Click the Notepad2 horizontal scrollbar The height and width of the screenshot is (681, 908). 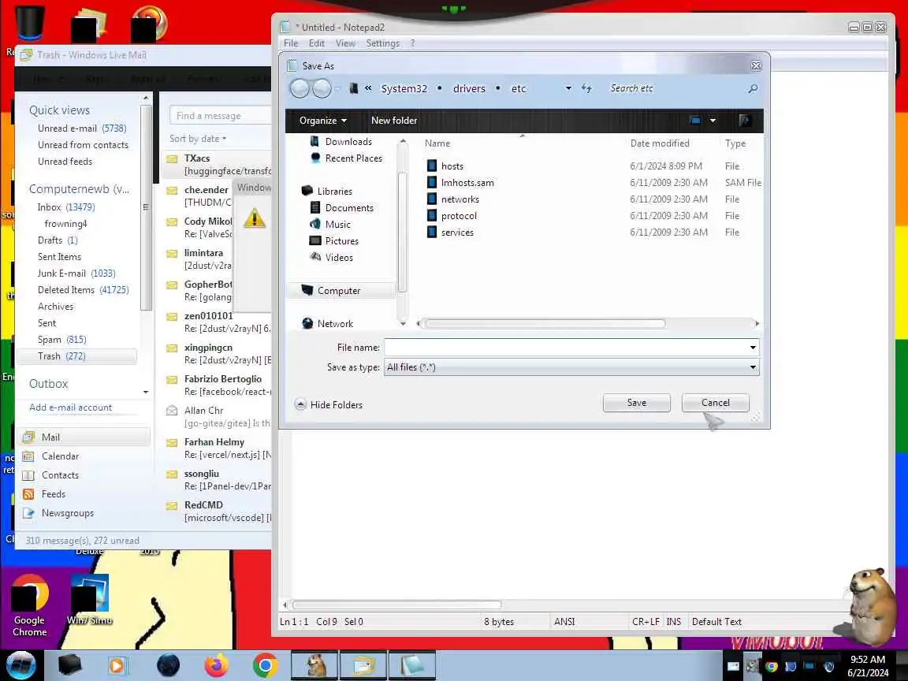396,605
